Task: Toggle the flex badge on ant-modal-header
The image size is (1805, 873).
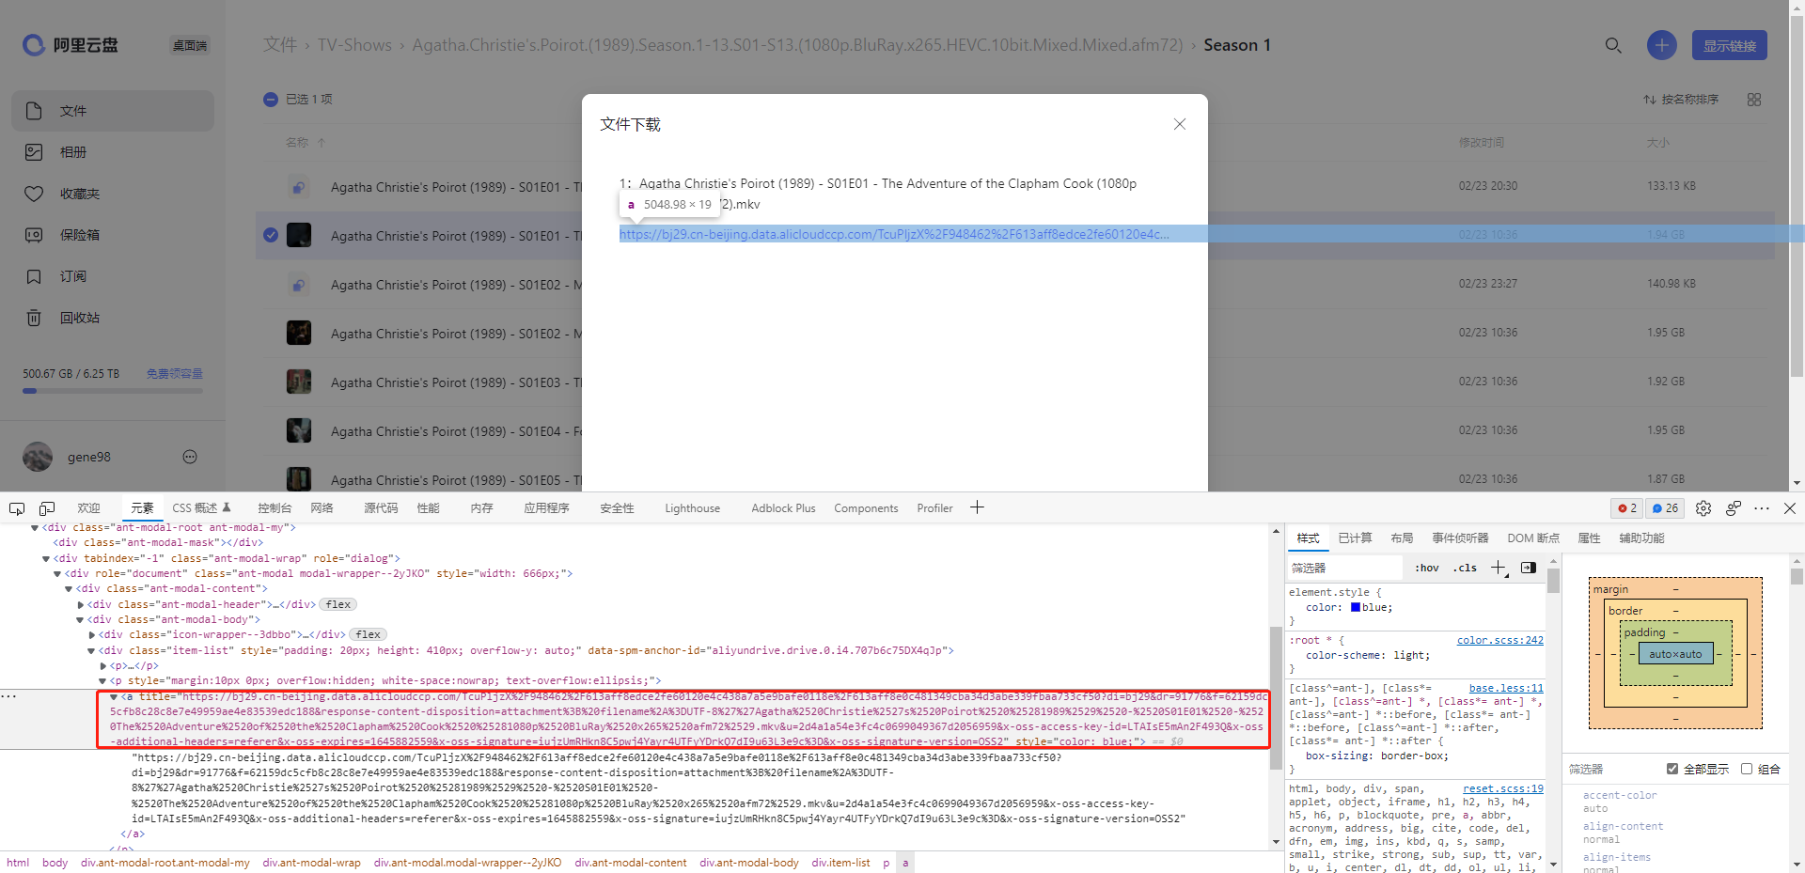Action: 338,605
